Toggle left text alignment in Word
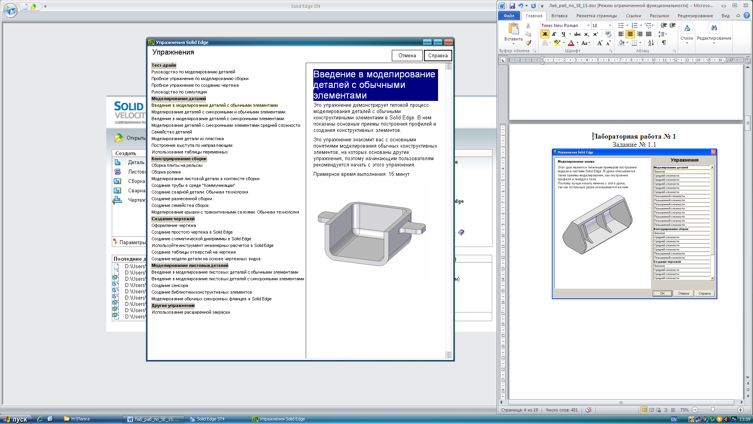This screenshot has height=424, width=753. [x=621, y=34]
